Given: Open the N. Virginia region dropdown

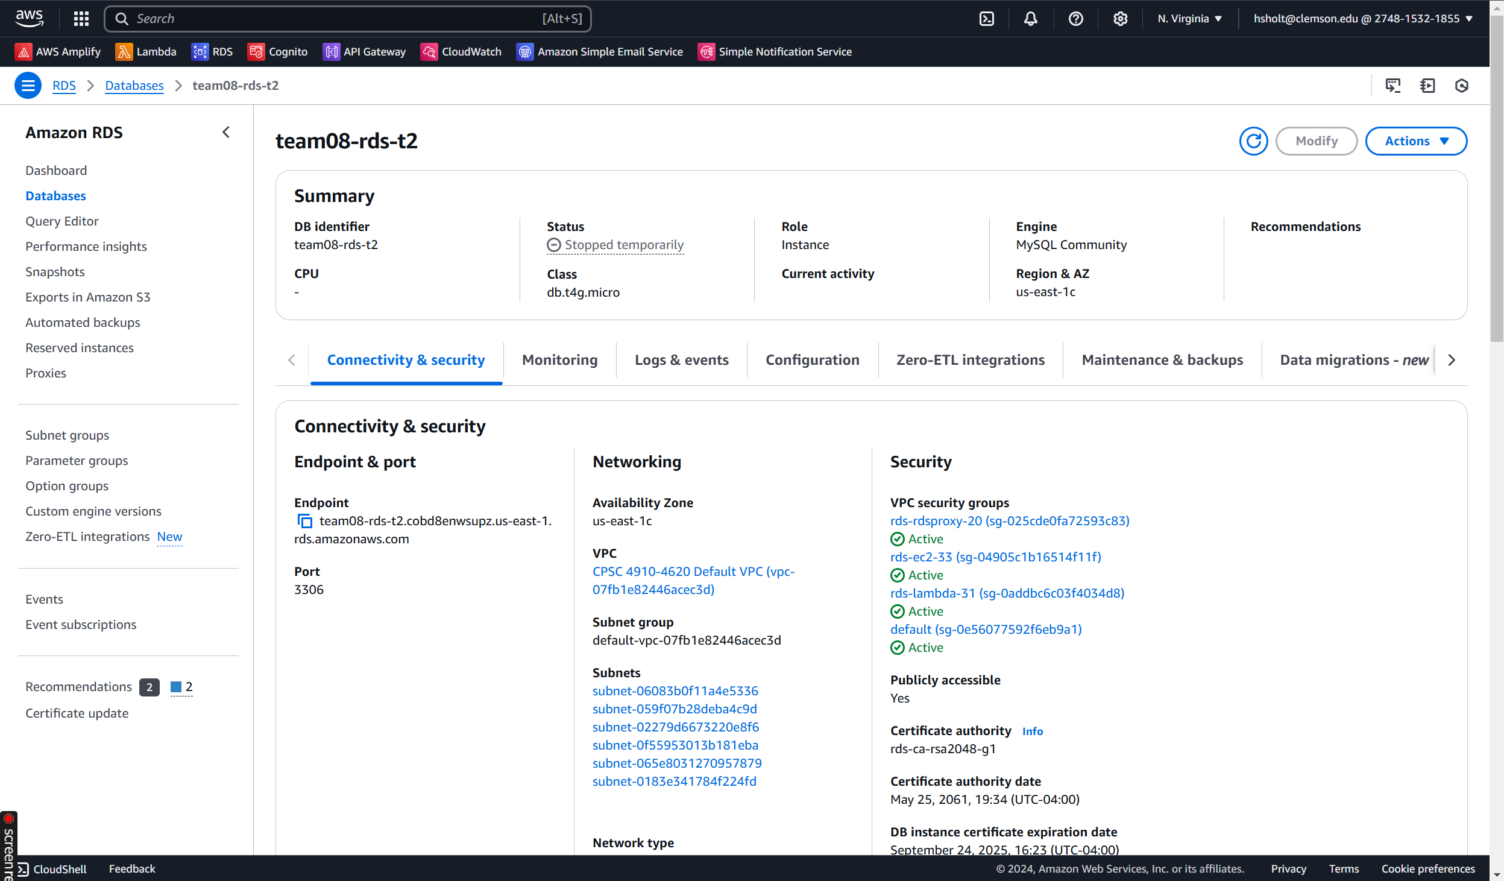Looking at the screenshot, I should [x=1189, y=19].
